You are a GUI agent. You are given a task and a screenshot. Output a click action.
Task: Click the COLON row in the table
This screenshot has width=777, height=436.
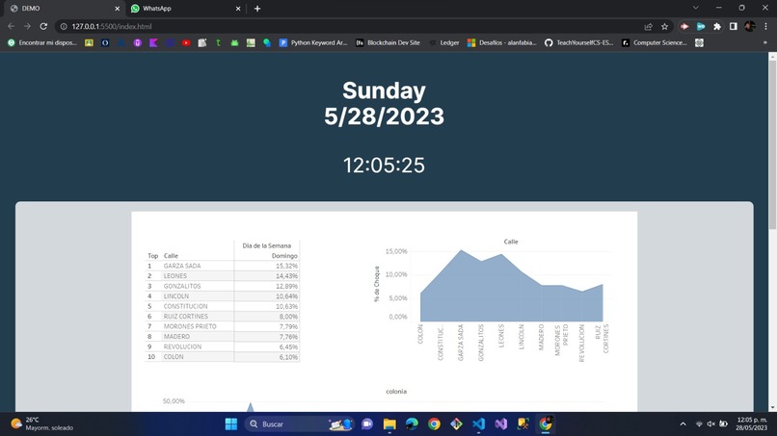click(222, 356)
